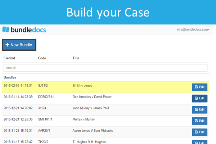Image resolution: width=216 pixels, height=144 pixels.
Task: Edit the Don Knowles v David Power bundle
Action: [x=199, y=98]
